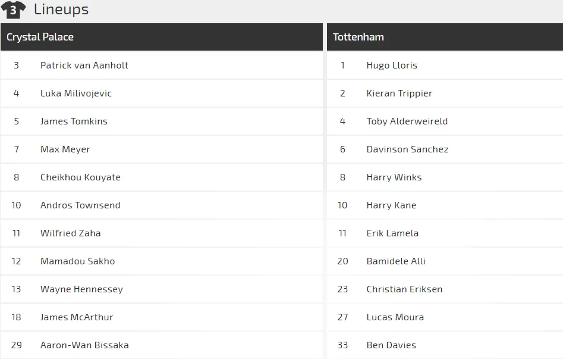Screen dimensions: 563x359
Task: Select Toby Alderweireld in Tottenham lineup
Action: coord(407,121)
